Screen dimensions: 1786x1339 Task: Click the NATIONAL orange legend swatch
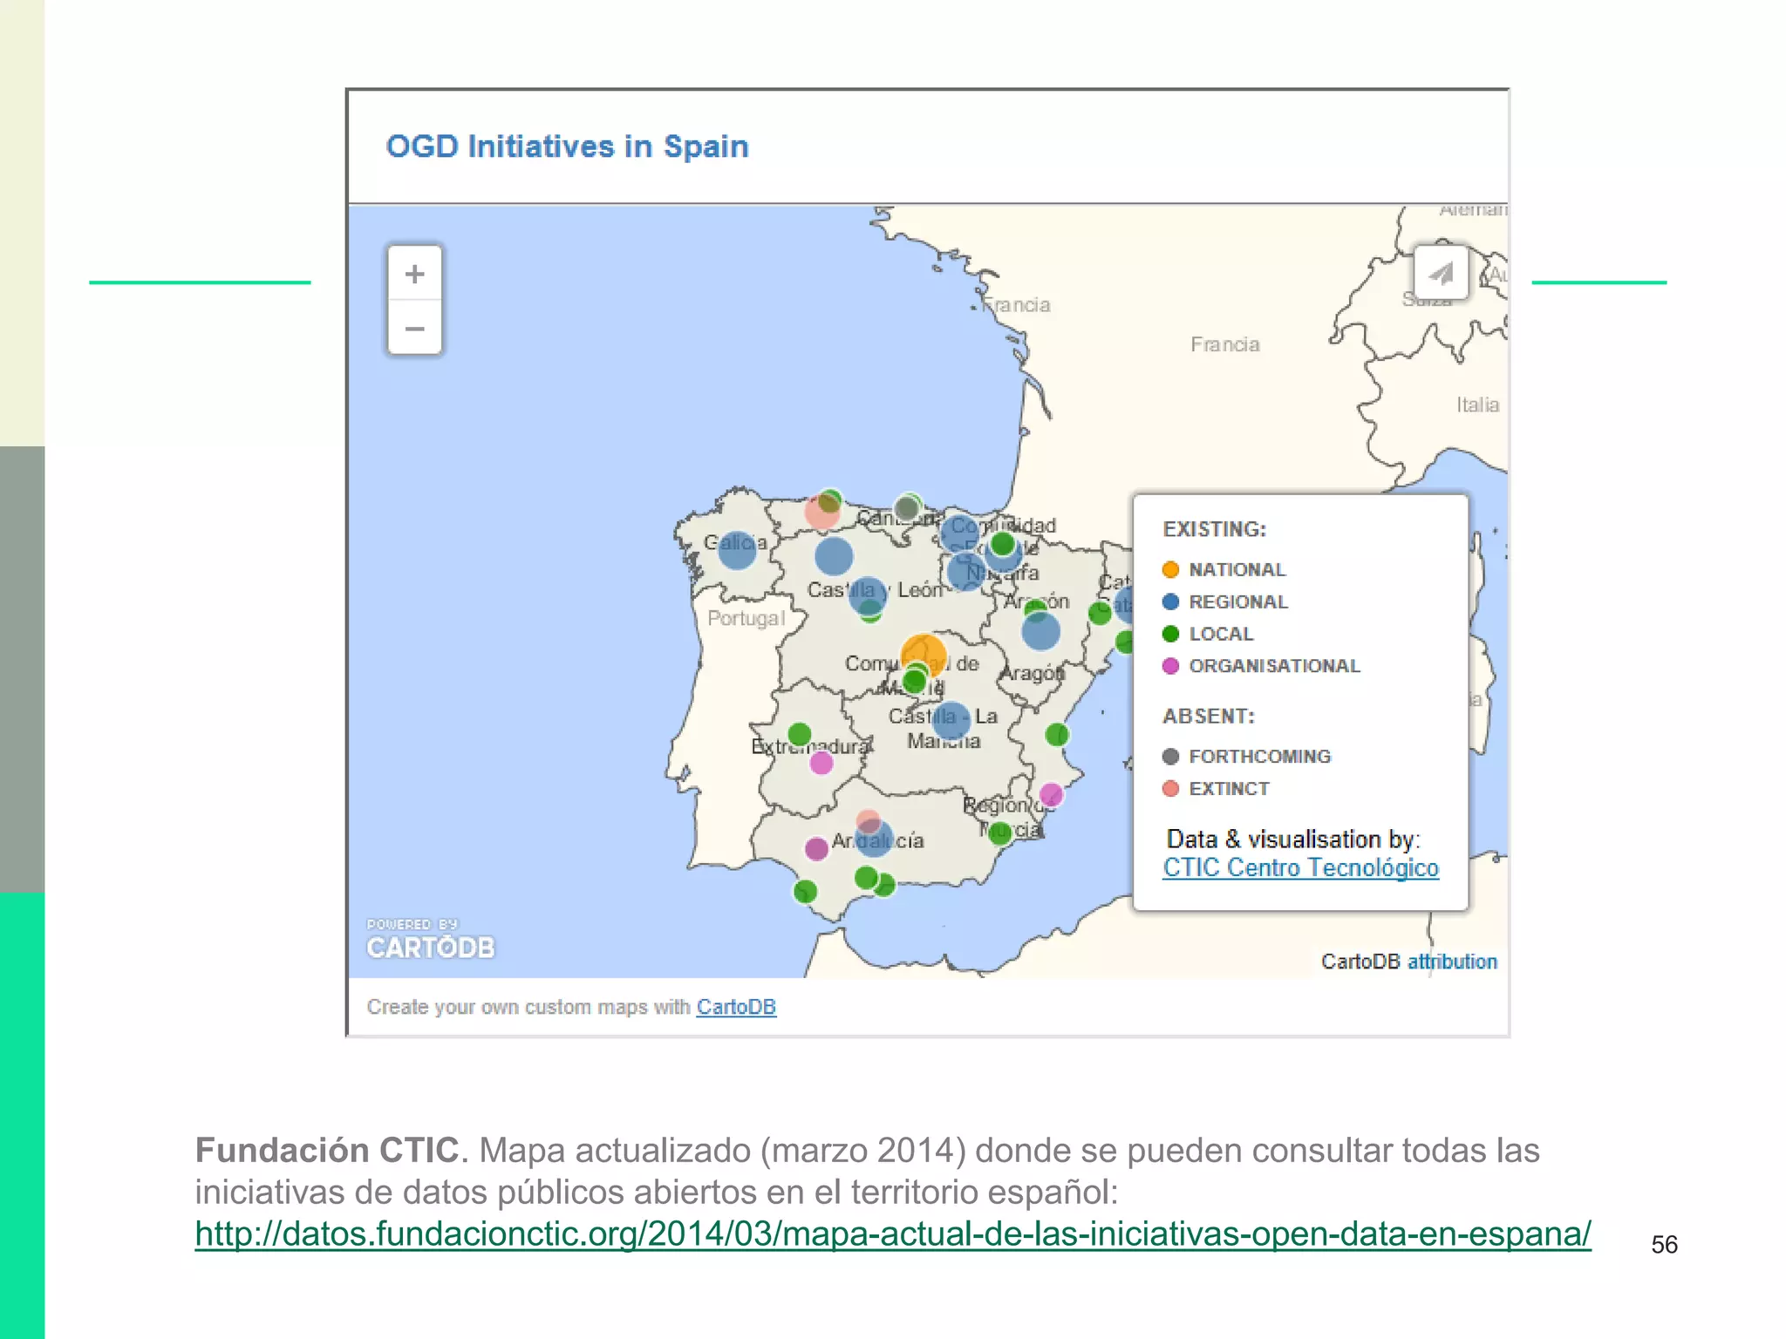pyautogui.click(x=1171, y=570)
